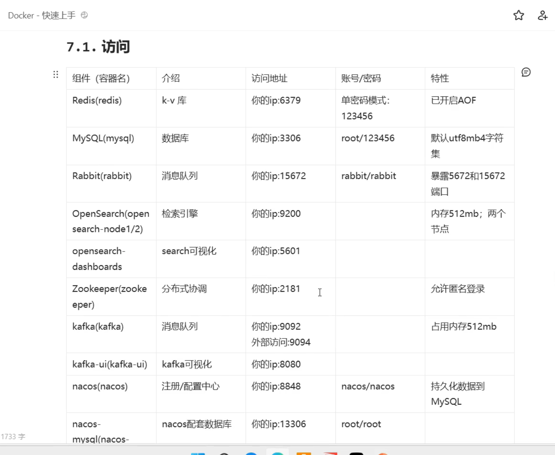Click the "root/root" credentials cell
The width and height of the screenshot is (555, 455).
(380, 428)
